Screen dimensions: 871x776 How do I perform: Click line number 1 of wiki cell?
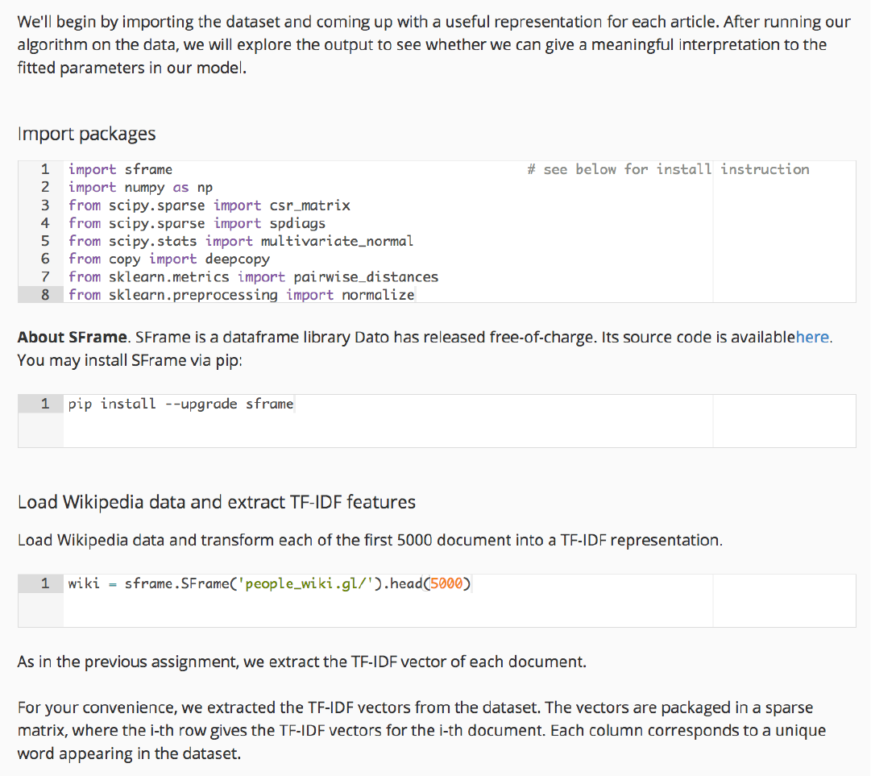pyautogui.click(x=45, y=583)
